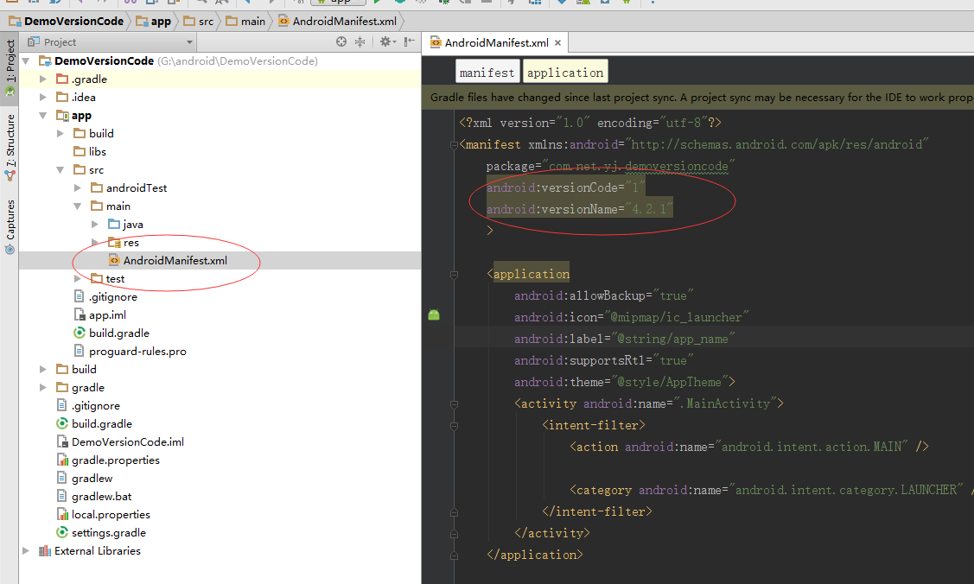The image size is (974, 584).
Task: Click the @style/AppTheme theme value
Action: pos(670,383)
